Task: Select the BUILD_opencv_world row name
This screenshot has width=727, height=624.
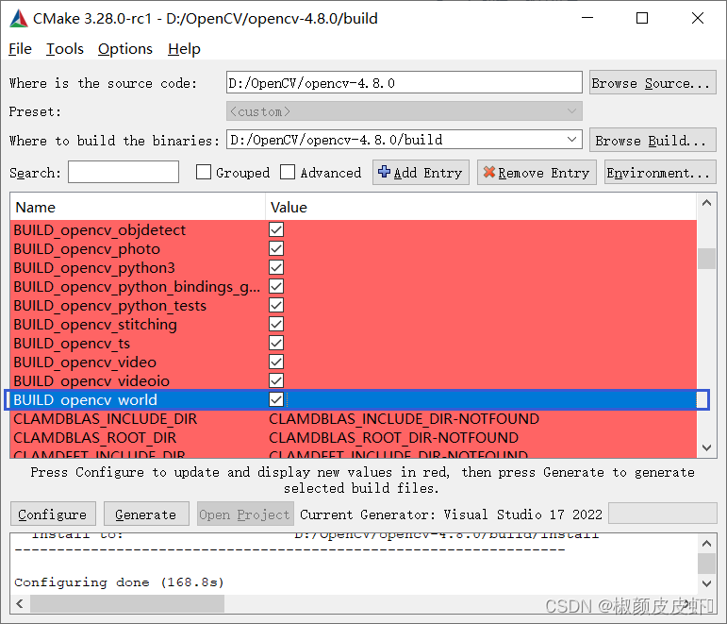Action: tap(85, 399)
